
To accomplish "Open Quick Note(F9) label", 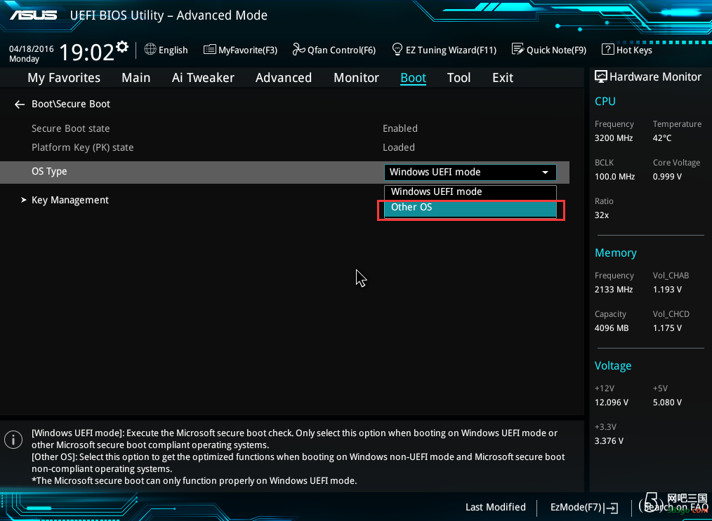I will click(x=556, y=50).
